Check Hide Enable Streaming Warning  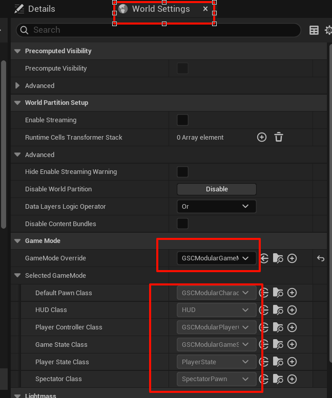[x=182, y=172]
